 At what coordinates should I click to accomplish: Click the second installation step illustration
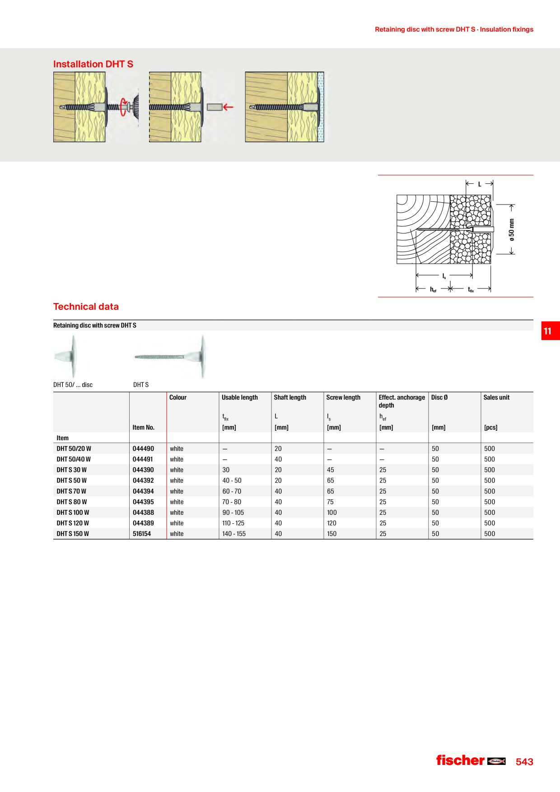[x=191, y=107]
